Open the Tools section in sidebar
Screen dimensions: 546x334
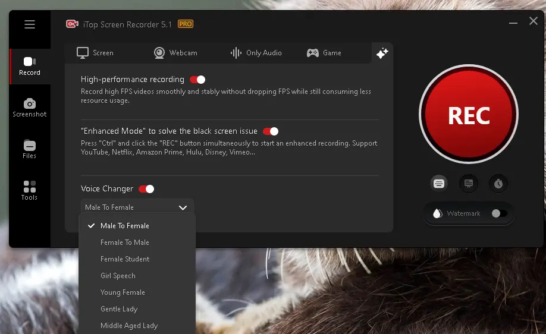pos(30,191)
